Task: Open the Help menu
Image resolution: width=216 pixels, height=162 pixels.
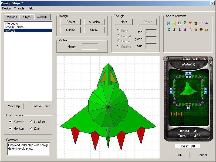Action: point(30,8)
